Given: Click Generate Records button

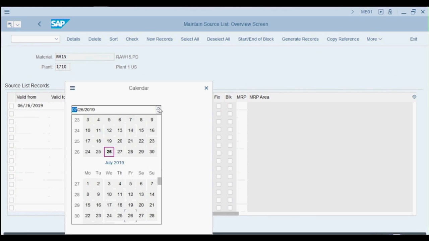Looking at the screenshot, I should [x=300, y=39].
